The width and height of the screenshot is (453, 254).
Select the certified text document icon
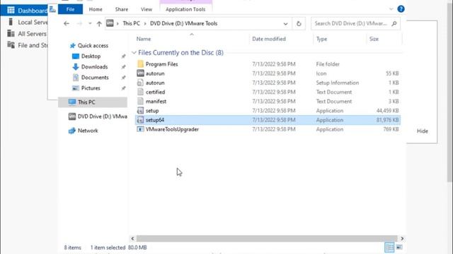pos(140,92)
